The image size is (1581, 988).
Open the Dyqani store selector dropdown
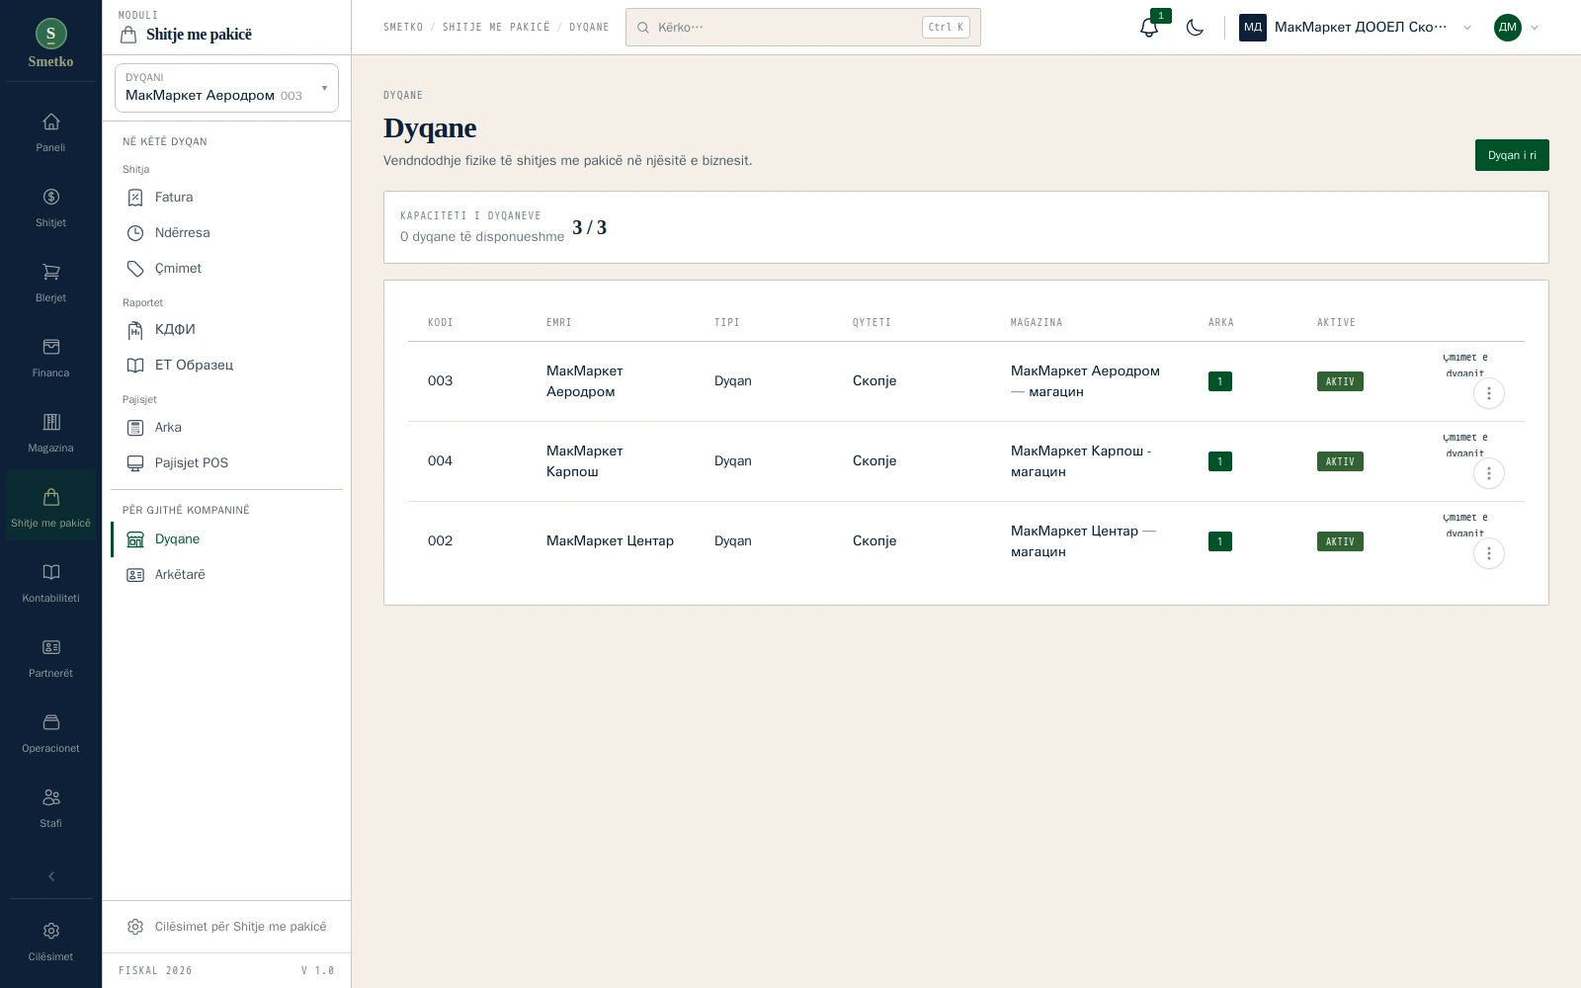pos(226,88)
